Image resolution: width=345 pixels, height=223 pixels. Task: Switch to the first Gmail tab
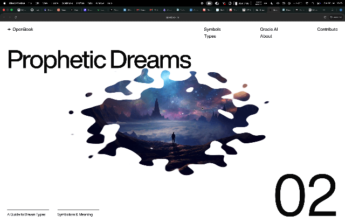pos(141,10)
